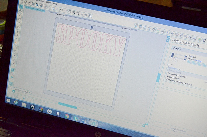Click the Print icon in top toolbar
Viewport: 207px width, 137px height.
41,5
